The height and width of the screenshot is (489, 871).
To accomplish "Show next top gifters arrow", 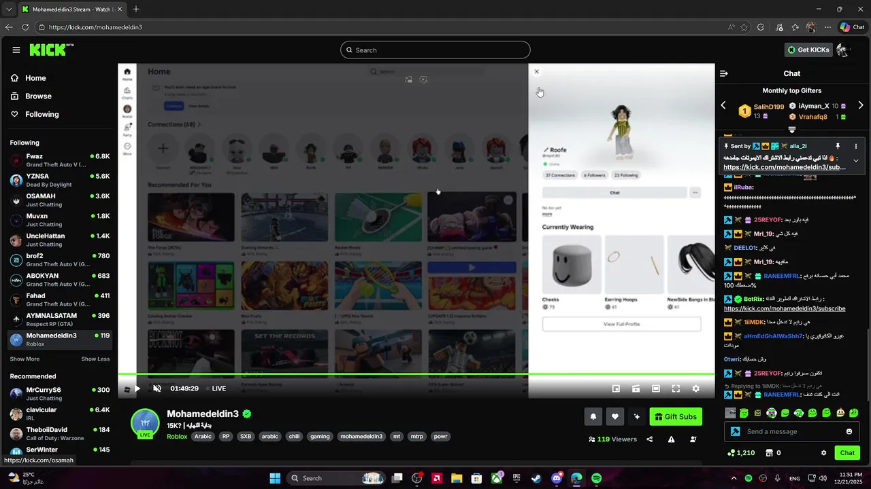I will tap(861, 105).
